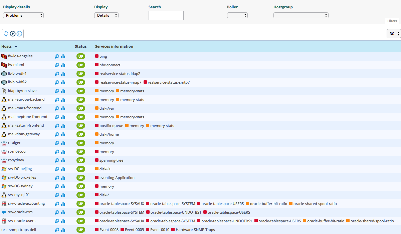Image resolution: width=401 pixels, height=234 pixels.
Task: Click the Search input field
Action: (x=166, y=15)
